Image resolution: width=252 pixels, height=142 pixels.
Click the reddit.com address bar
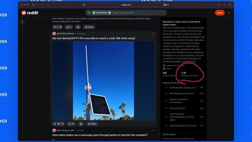(x=126, y=5)
